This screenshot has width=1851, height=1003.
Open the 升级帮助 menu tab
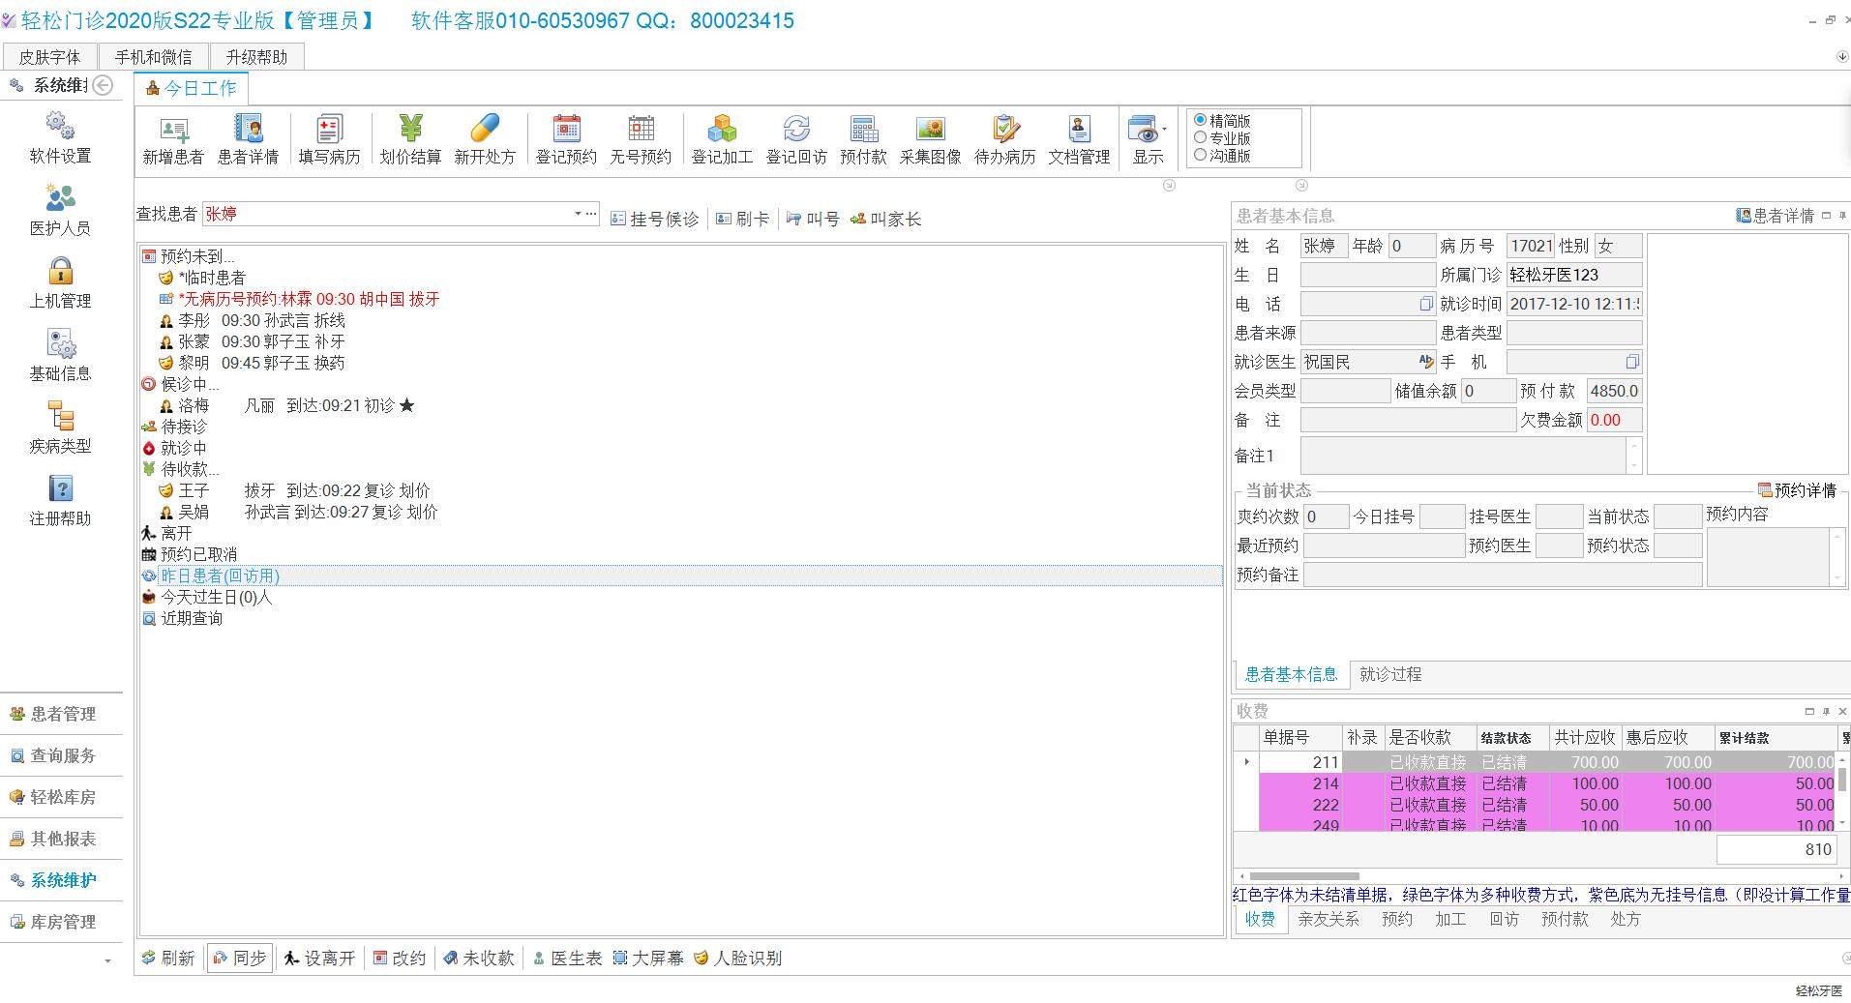[x=256, y=57]
